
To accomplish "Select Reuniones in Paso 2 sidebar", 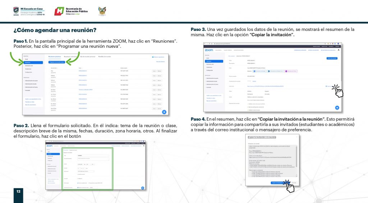I will click(53, 154).
